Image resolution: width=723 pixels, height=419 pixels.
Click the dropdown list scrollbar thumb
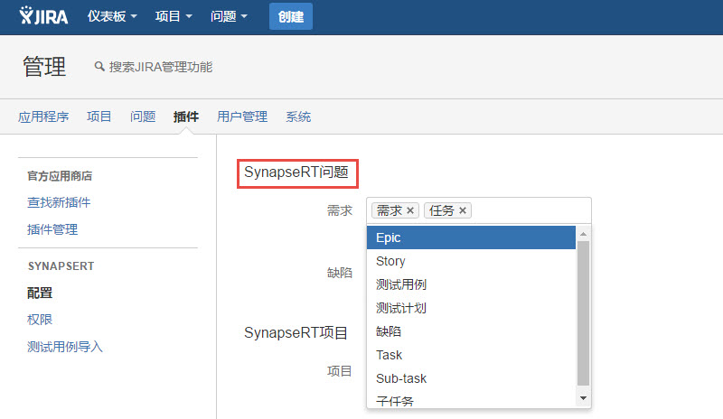coord(583,313)
